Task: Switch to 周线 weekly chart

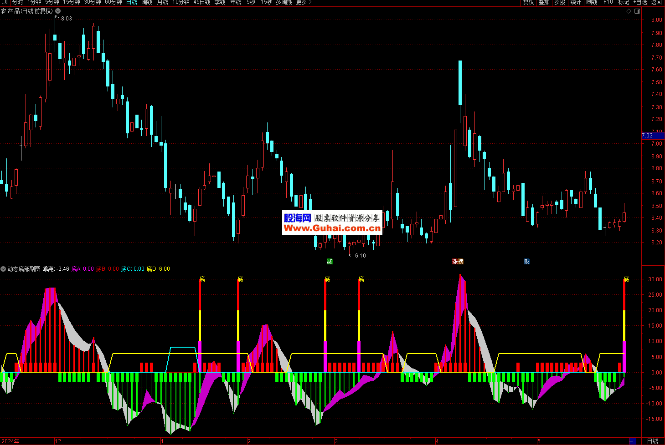Action: pos(147,2)
